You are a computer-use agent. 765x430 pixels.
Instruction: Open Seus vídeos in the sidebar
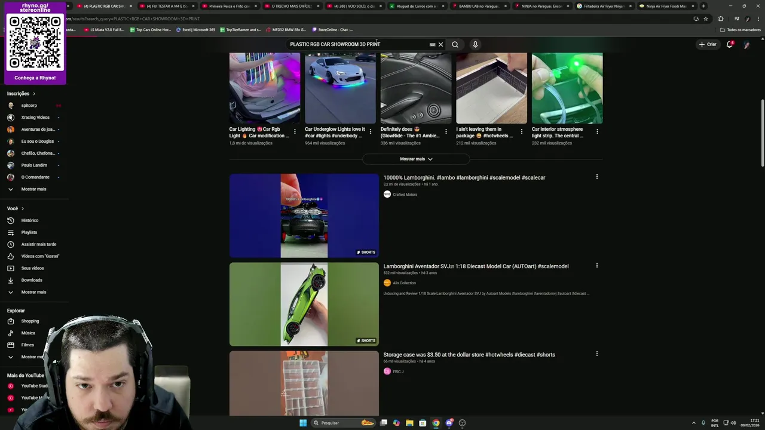[34, 268]
